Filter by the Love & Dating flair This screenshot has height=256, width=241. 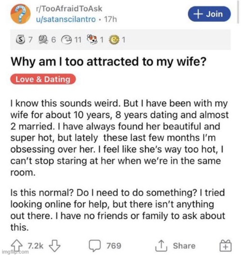pyautogui.click(x=43, y=79)
